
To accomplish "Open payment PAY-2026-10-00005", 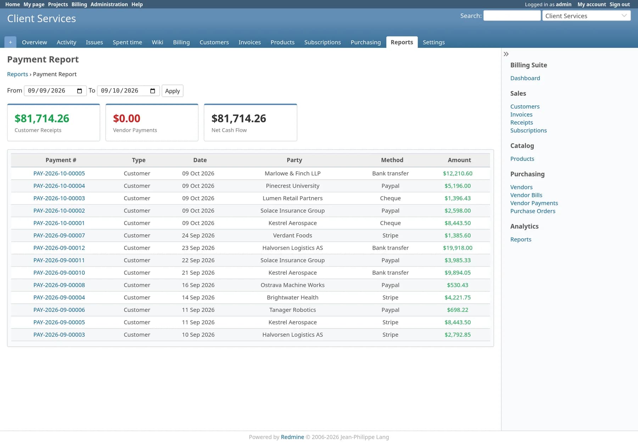I will coord(59,173).
